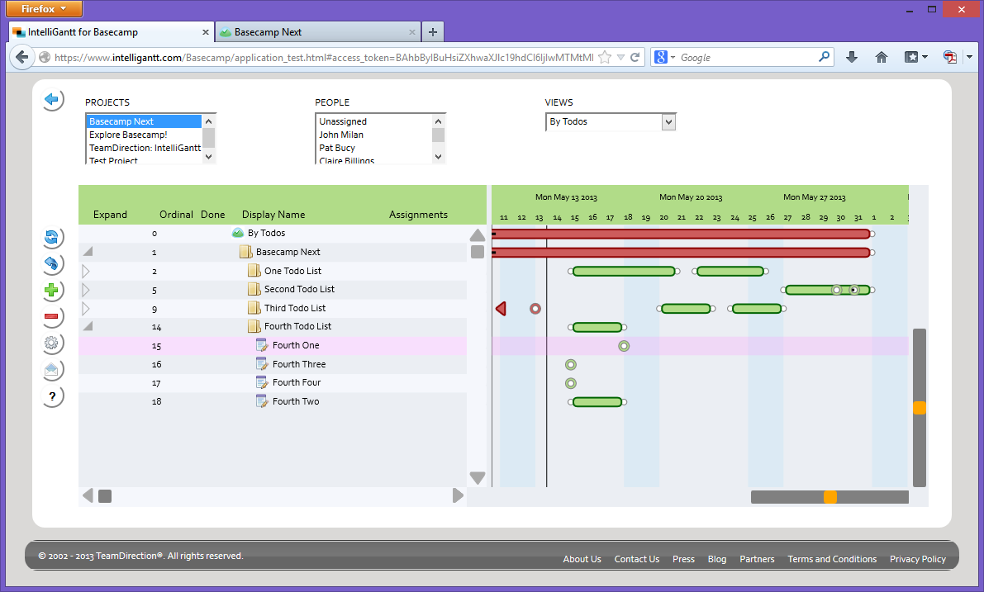Open the Firefox downloads arrow icon
This screenshot has width=984, height=592.
pos(852,57)
